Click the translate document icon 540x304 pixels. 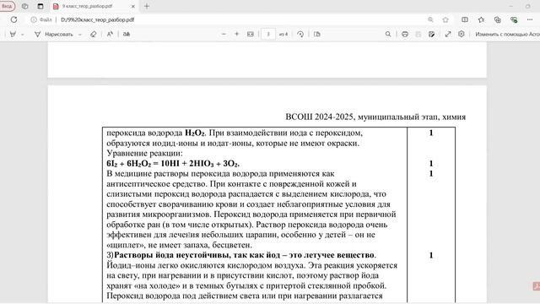127,34
